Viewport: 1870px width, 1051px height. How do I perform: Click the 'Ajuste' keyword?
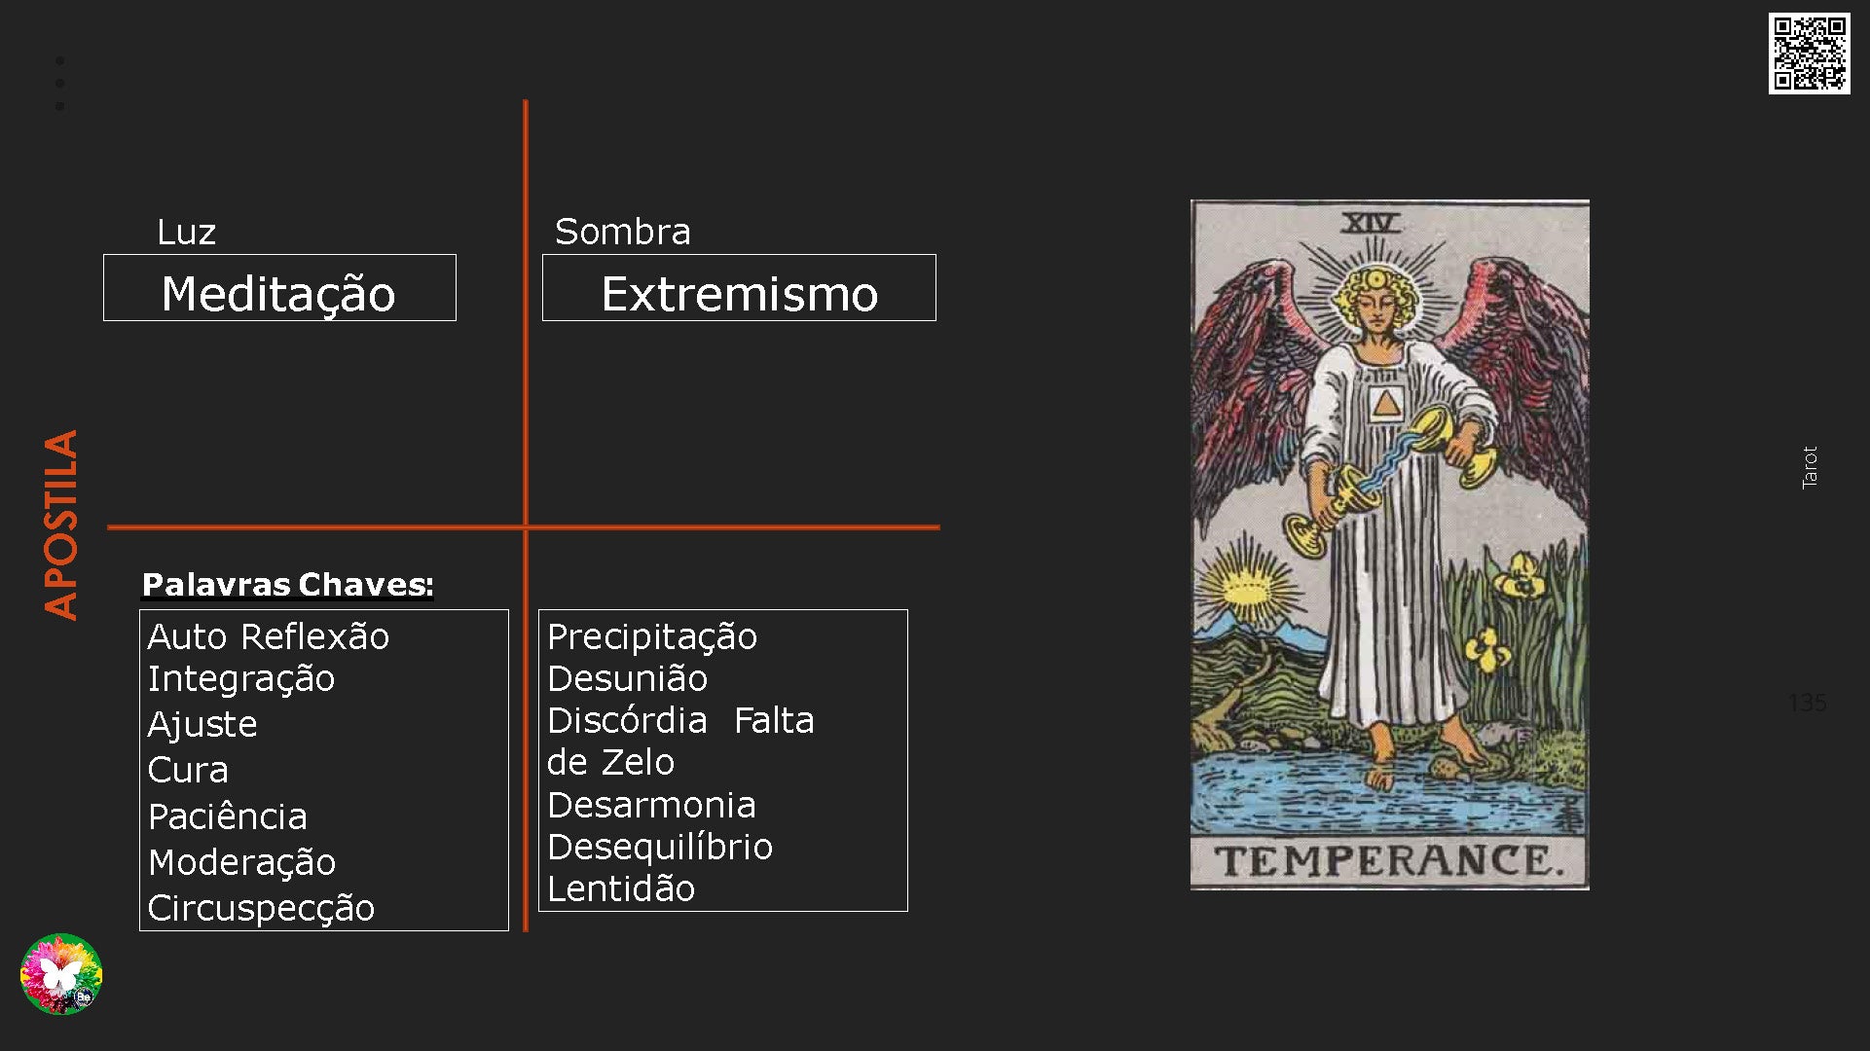[x=202, y=724]
